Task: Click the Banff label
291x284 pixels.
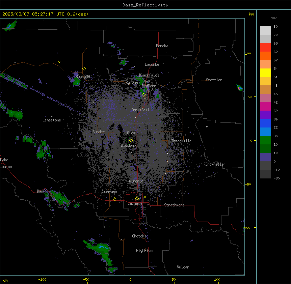Action: [42, 191]
